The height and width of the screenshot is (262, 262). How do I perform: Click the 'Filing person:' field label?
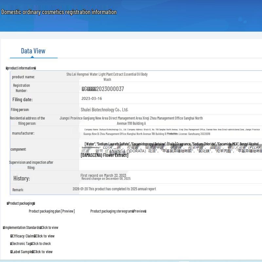pos(20,110)
